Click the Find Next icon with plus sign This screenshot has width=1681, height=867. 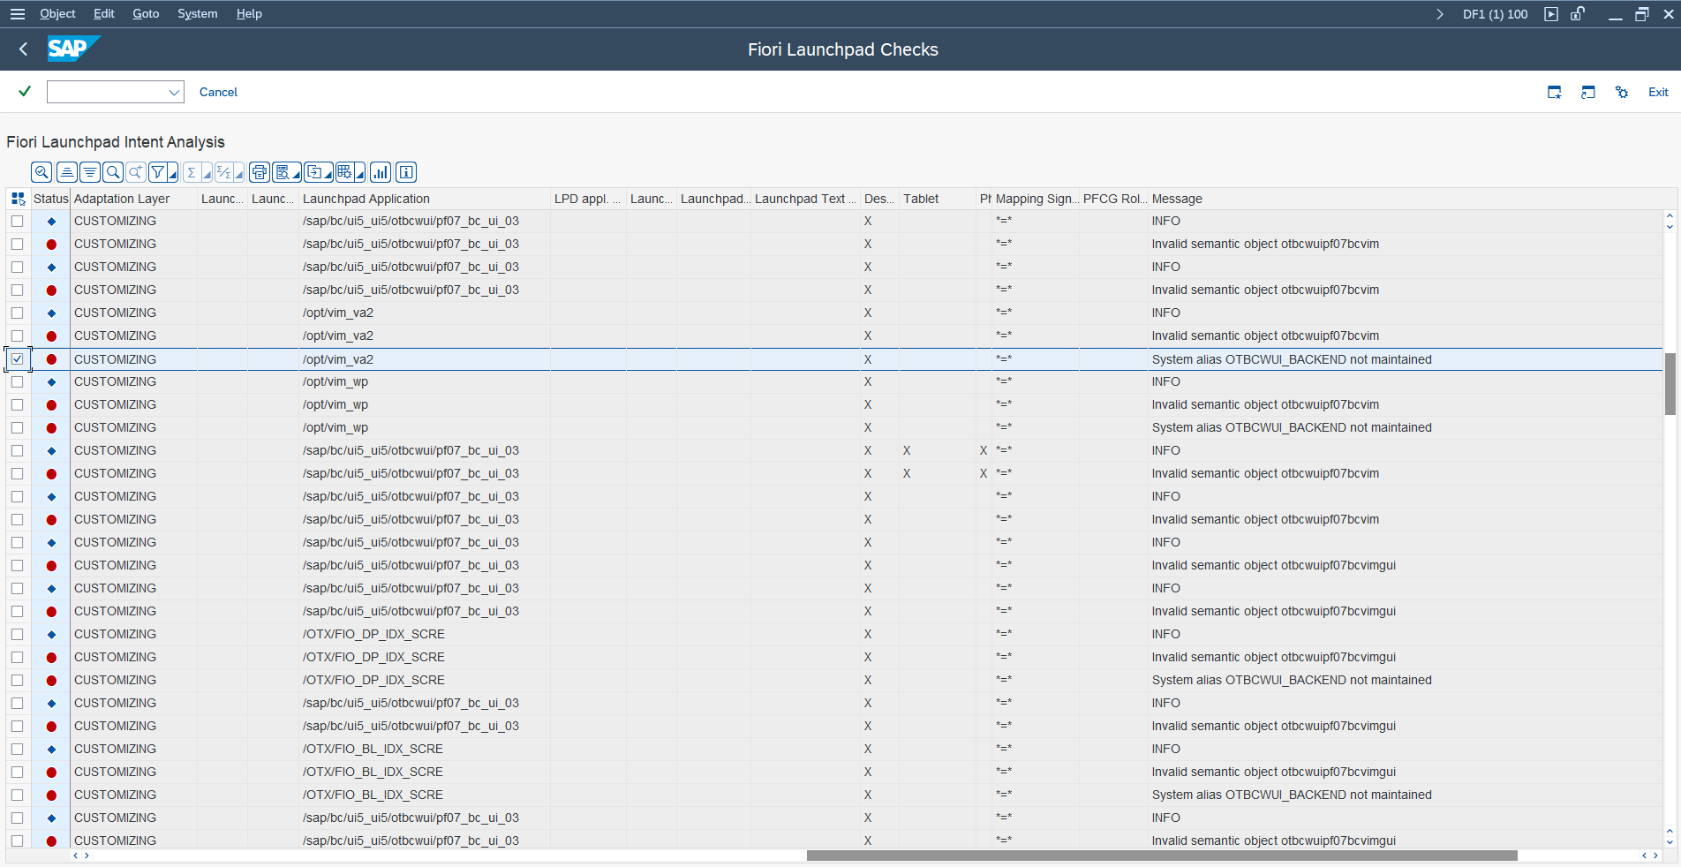[136, 172]
